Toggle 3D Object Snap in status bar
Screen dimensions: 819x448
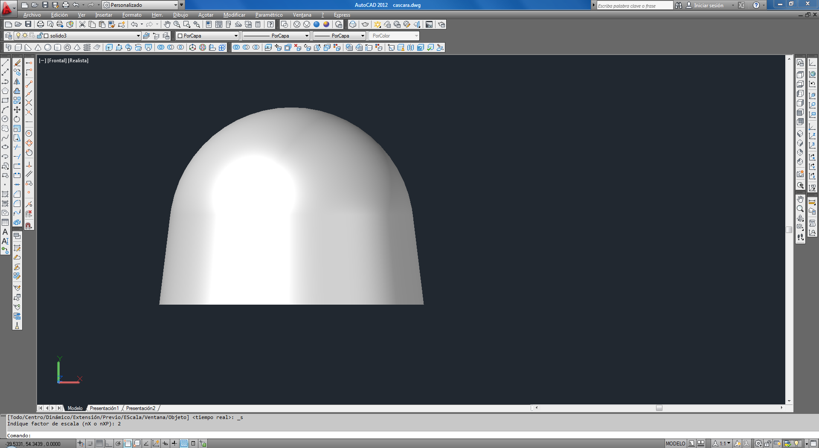pyautogui.click(x=137, y=444)
